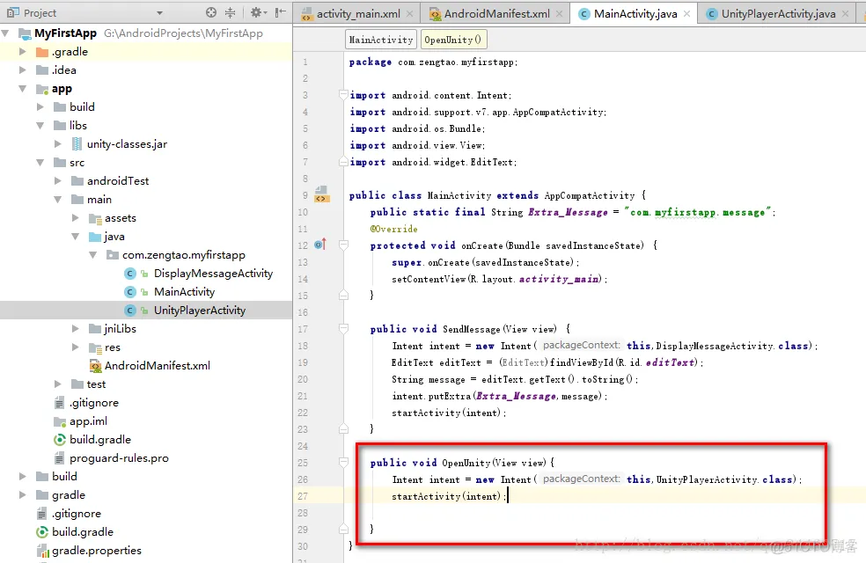The image size is (866, 563).
Task: Click the Project tool window icon
Action: click(12, 12)
